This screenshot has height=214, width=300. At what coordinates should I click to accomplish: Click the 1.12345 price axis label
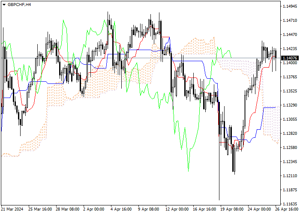click(290, 162)
